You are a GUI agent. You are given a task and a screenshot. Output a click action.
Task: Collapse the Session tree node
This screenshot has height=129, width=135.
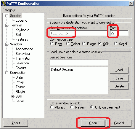pyautogui.click(x=7, y=16)
